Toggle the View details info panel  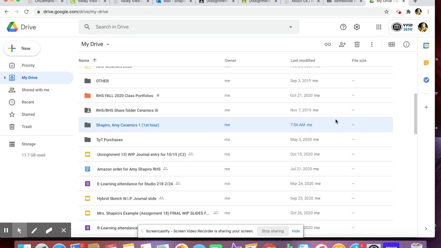(407, 44)
